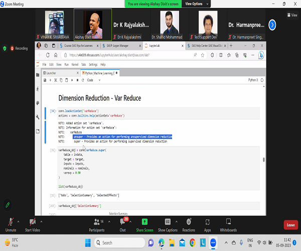Switch to the Course SAS Viya for Learners tab
Image resolution: width=301 pixels, height=251 pixels.
point(78,46)
